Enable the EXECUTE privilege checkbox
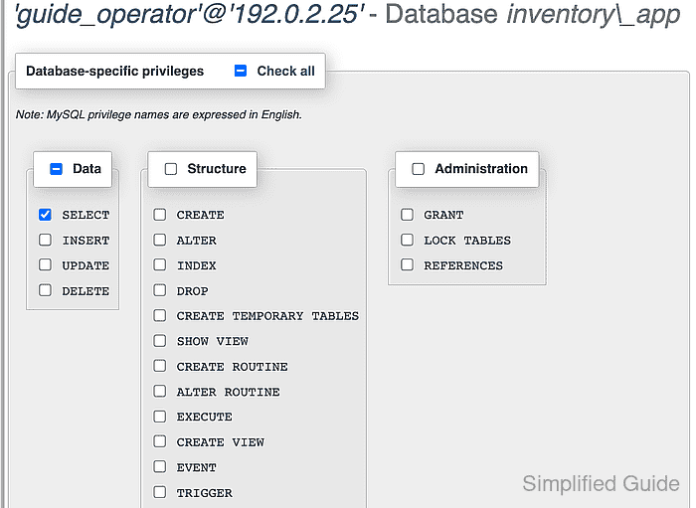 (160, 417)
